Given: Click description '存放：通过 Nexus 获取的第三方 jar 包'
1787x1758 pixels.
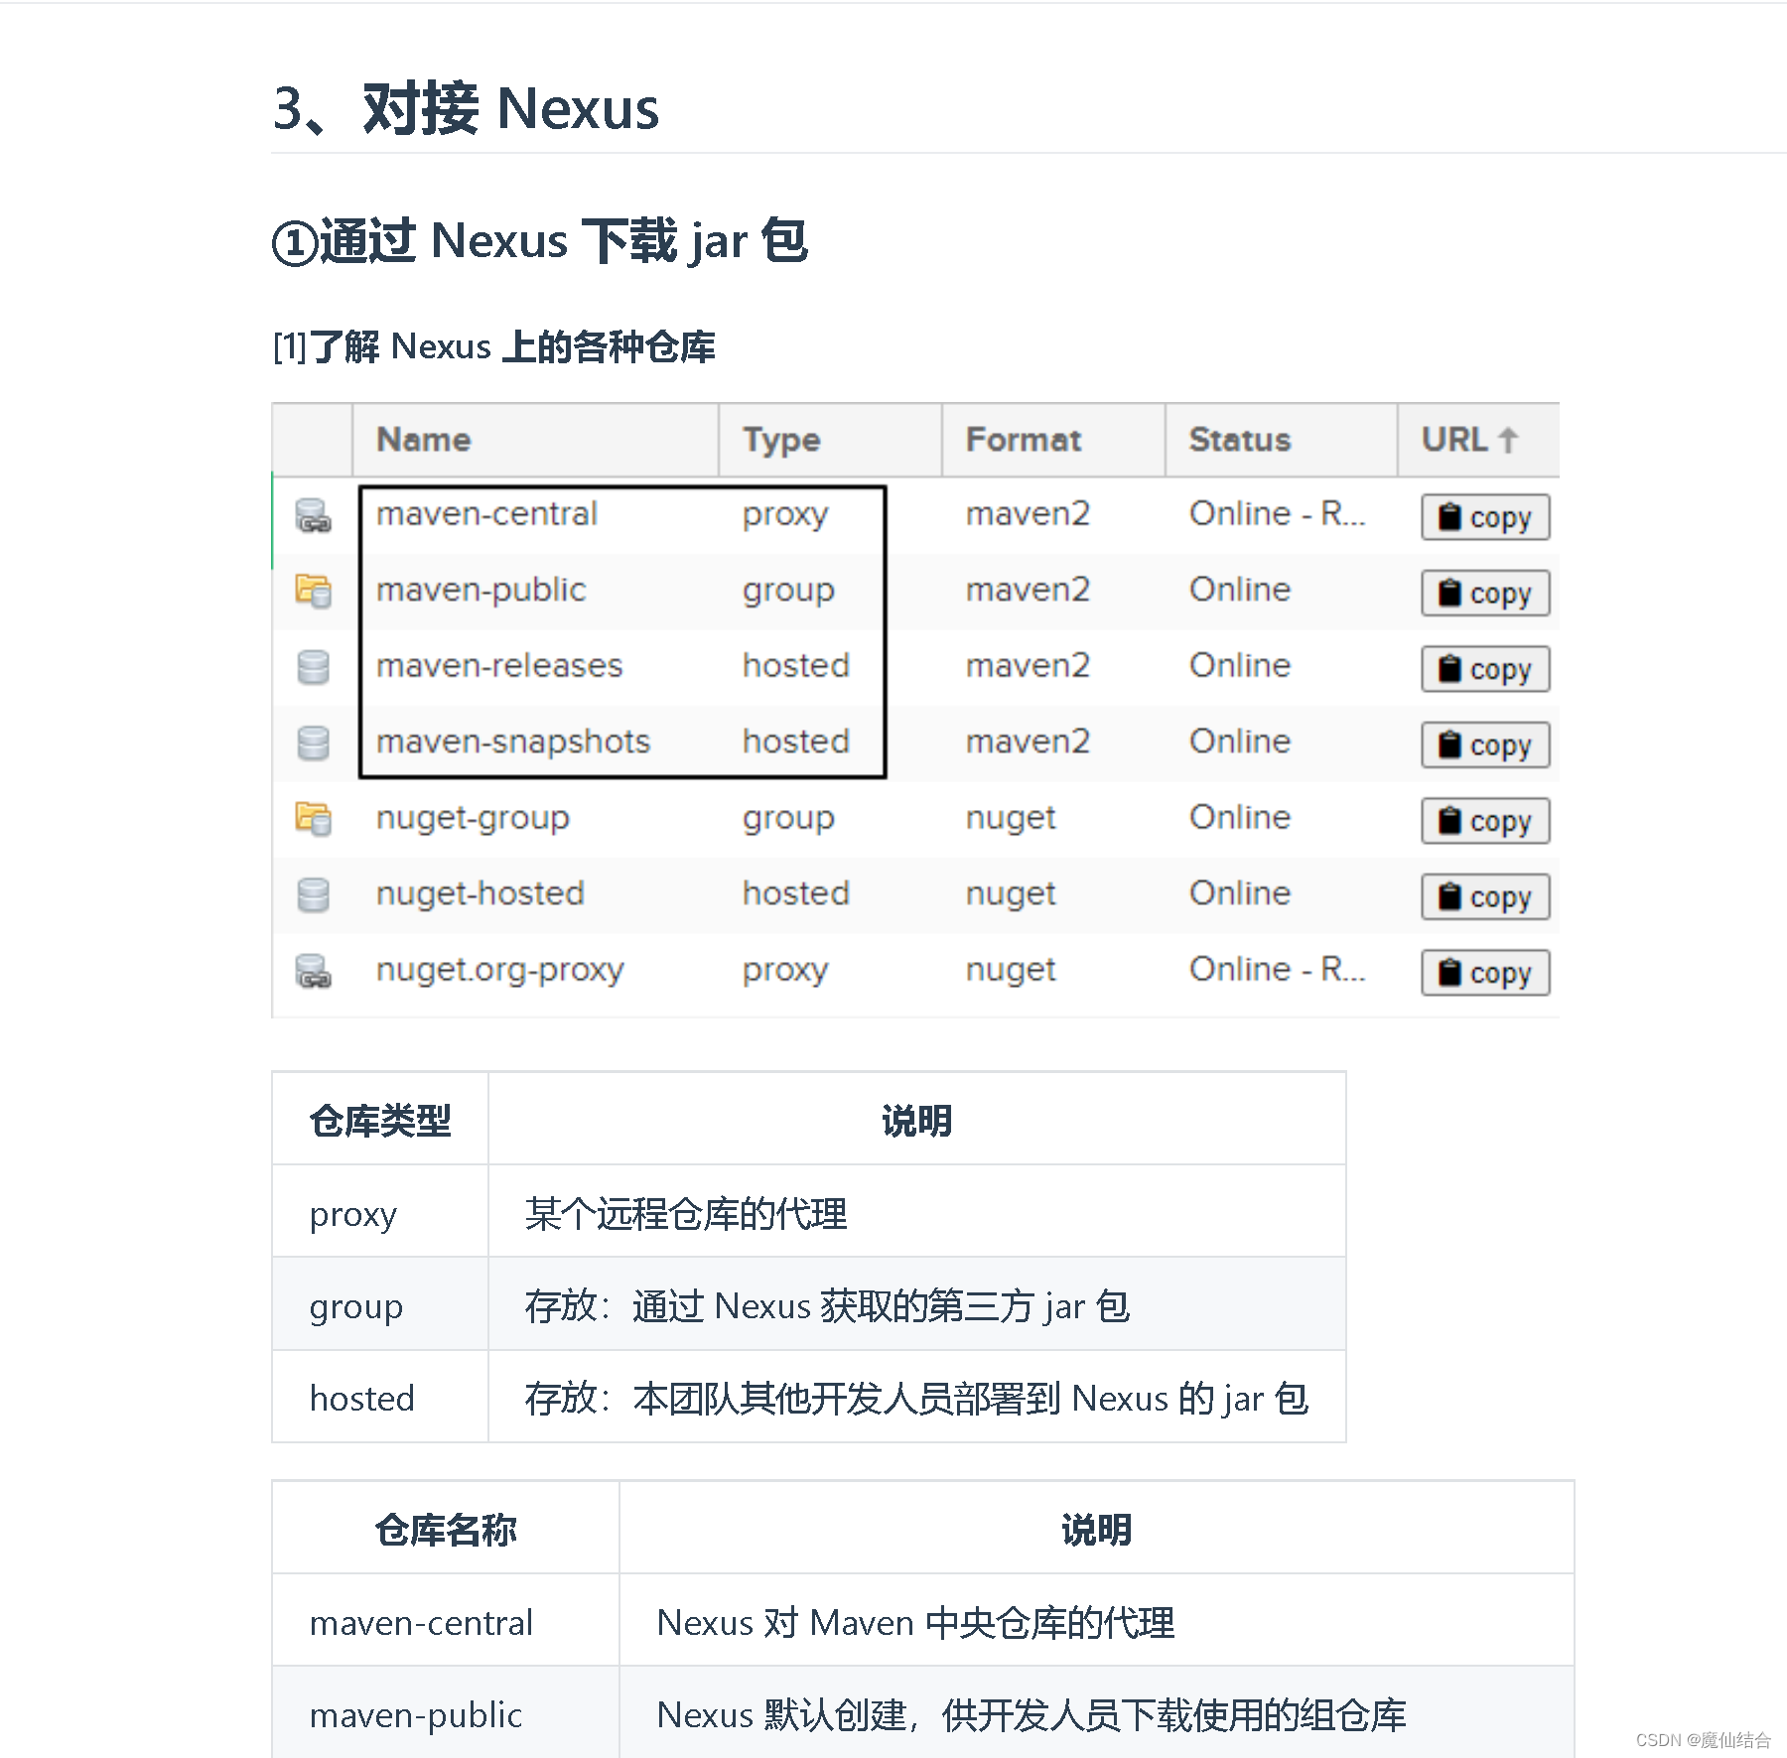Looking at the screenshot, I should [x=827, y=1306].
